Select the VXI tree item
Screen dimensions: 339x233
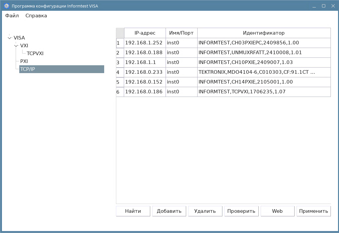[x=24, y=46]
